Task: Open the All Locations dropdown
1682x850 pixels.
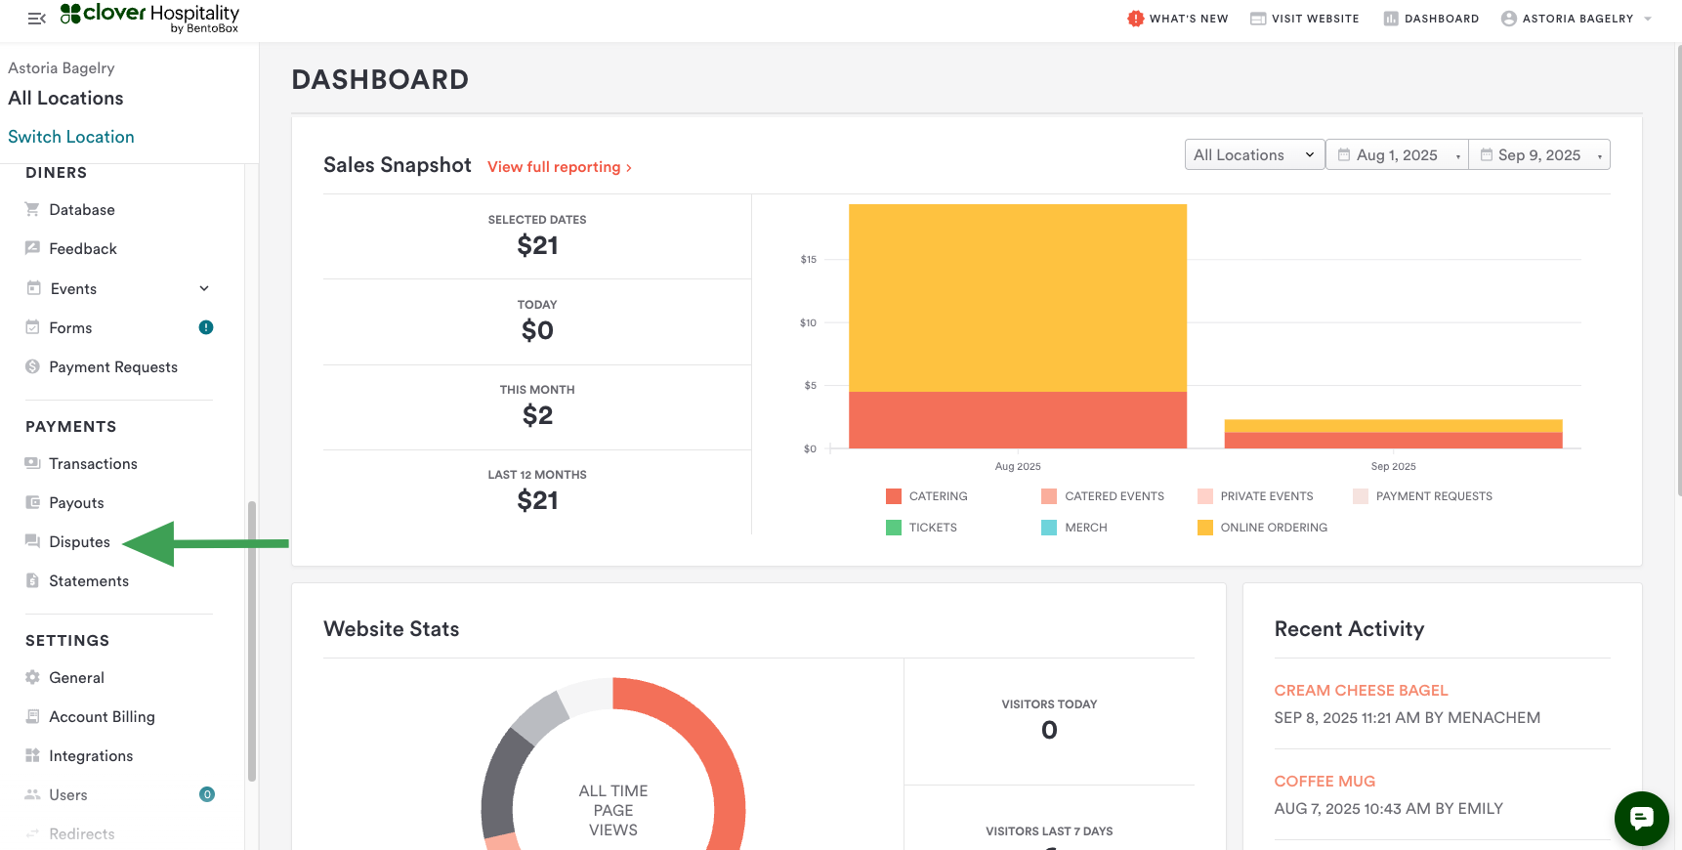Action: pos(1254,154)
